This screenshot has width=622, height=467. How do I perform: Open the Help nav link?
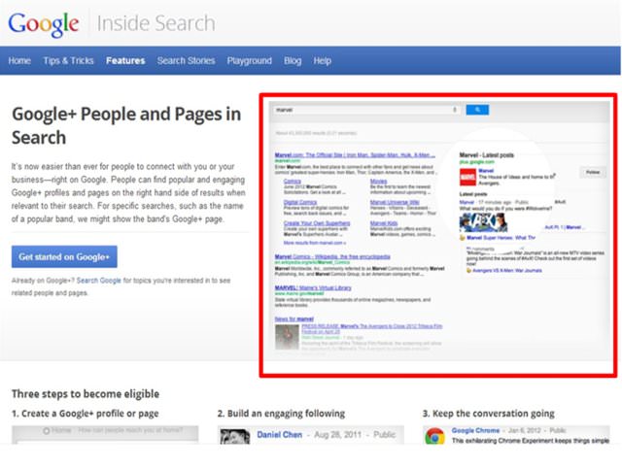(x=322, y=60)
